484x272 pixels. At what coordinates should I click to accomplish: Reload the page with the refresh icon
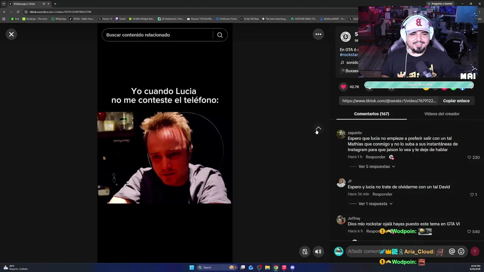click(18, 12)
